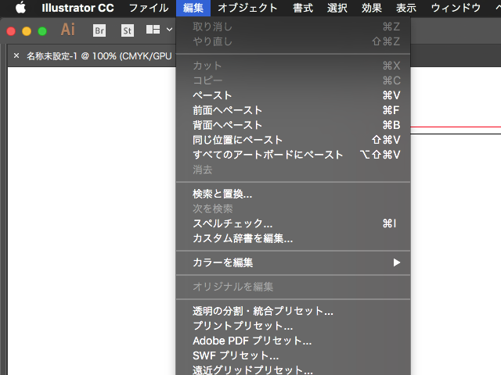This screenshot has height=375, width=501.
Task: Choose 同じ位置にペースト menu item
Action: point(293,140)
